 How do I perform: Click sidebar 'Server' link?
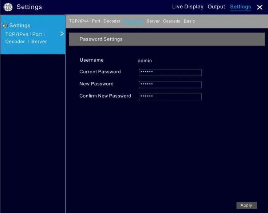click(x=39, y=42)
